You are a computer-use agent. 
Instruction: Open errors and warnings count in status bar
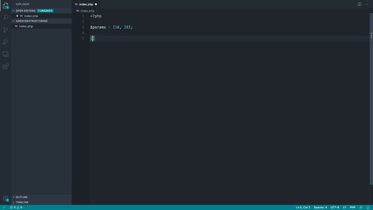pyautogui.click(x=16, y=208)
